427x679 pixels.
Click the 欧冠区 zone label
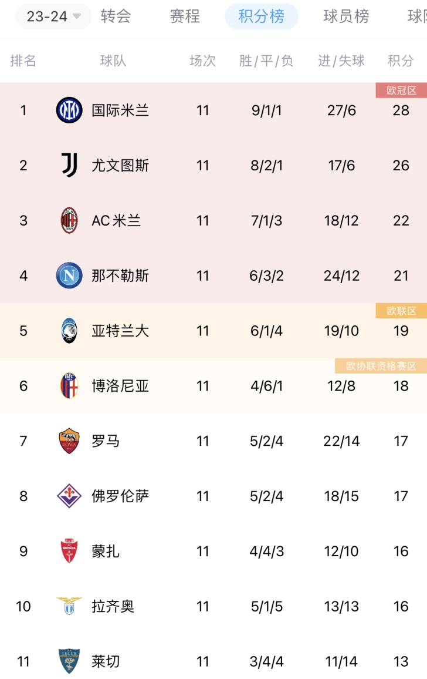[401, 90]
